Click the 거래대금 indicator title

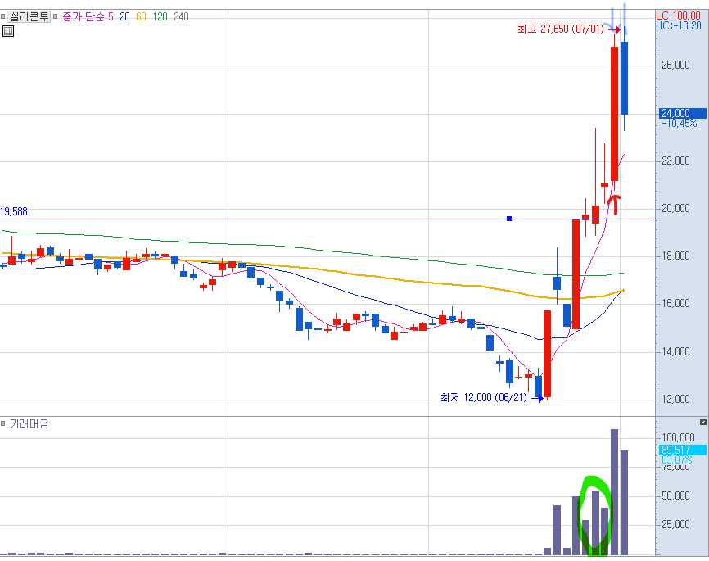[x=29, y=424]
